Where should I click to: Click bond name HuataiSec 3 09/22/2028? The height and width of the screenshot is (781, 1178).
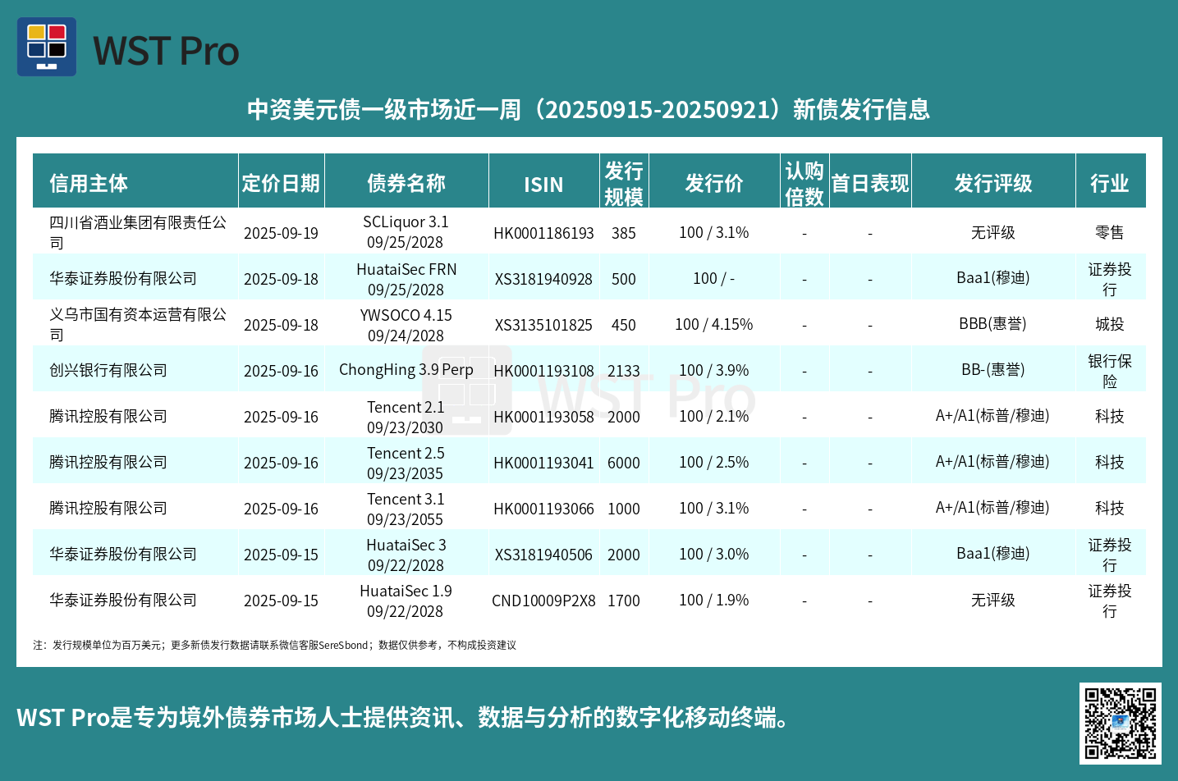tap(406, 555)
